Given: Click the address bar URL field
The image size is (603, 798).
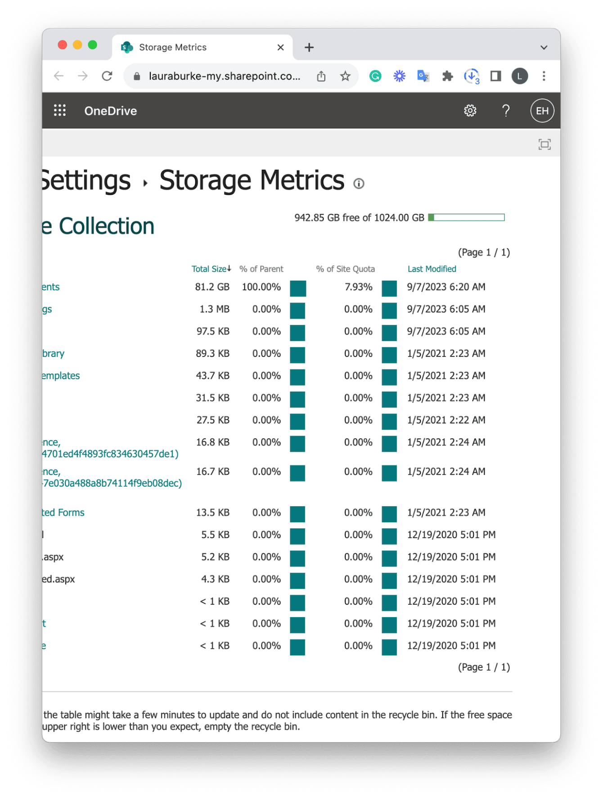Looking at the screenshot, I should click(224, 76).
